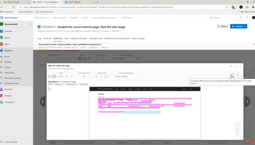
Task: Click the fit-to-width zoom icon
Action: (x=237, y=123)
